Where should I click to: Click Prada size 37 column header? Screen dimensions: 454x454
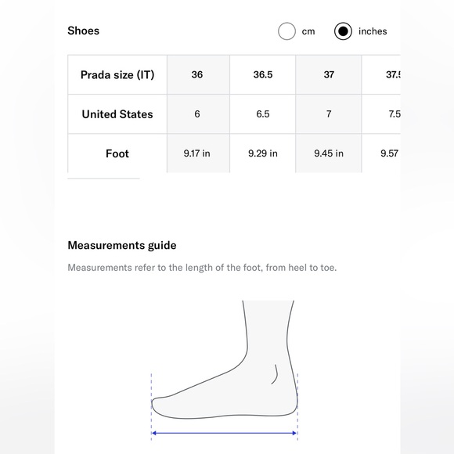[x=329, y=74]
